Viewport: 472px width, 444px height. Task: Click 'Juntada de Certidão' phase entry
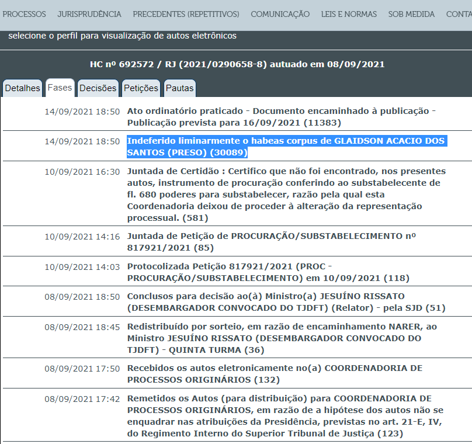pyautogui.click(x=286, y=195)
